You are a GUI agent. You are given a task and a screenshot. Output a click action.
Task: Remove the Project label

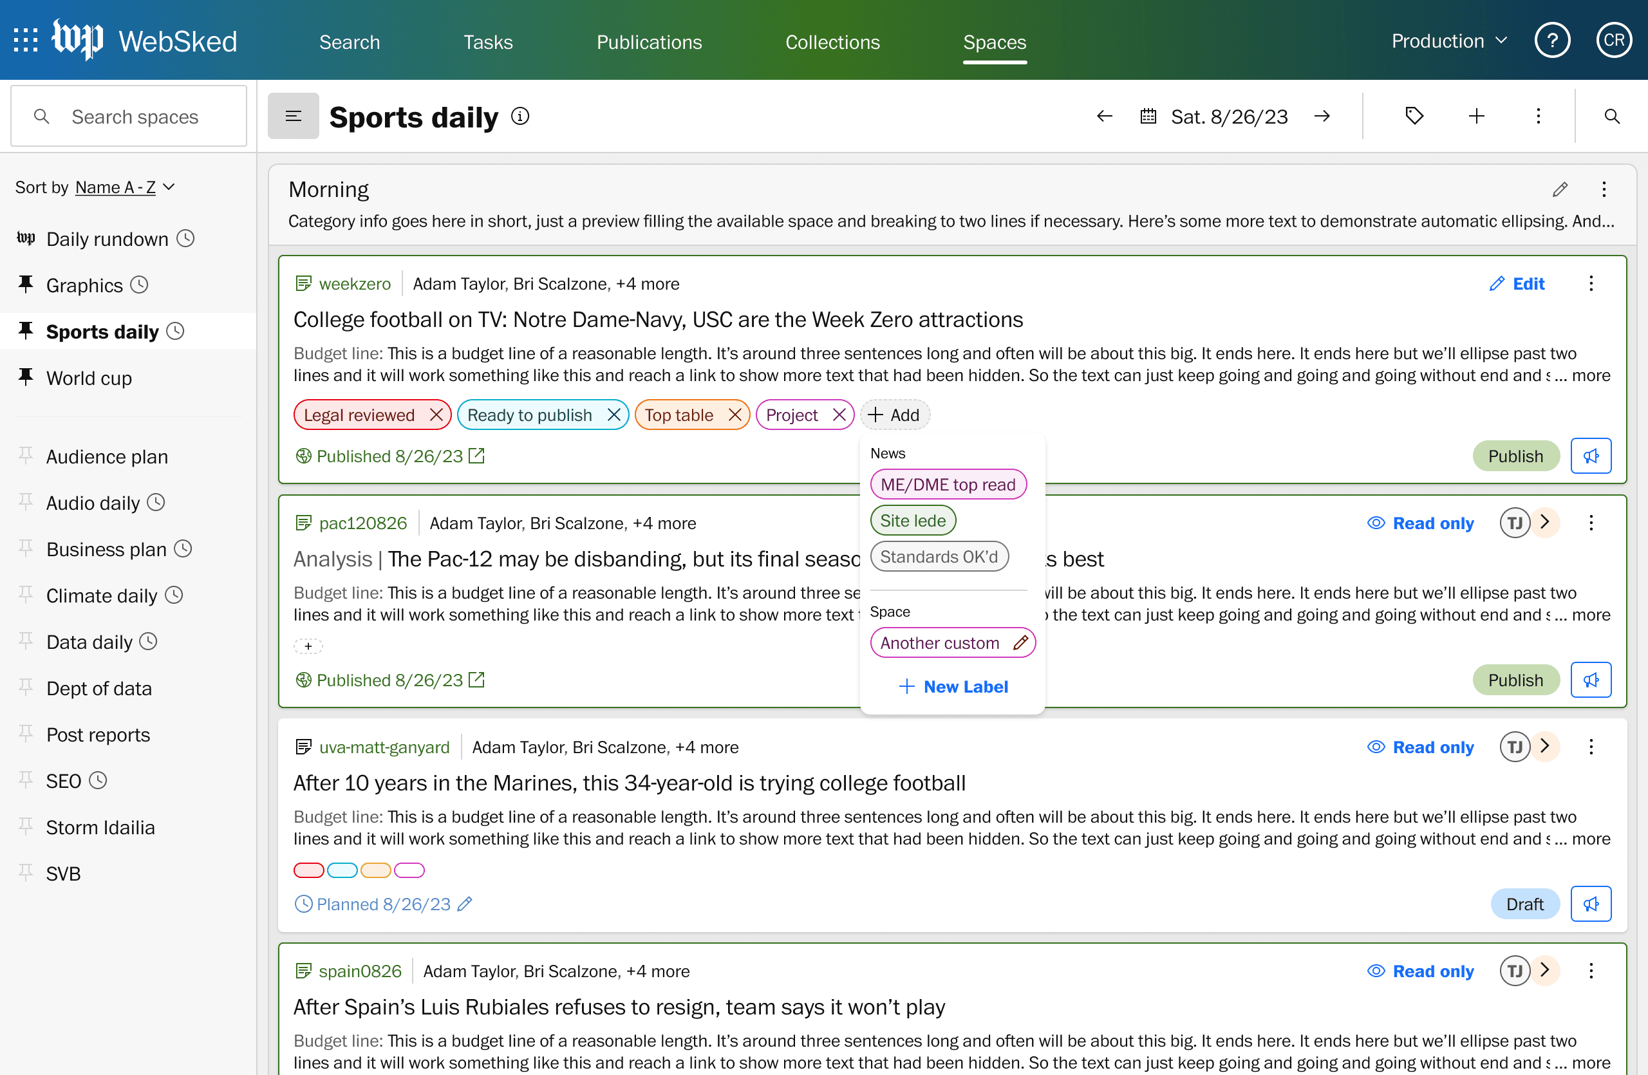(839, 415)
